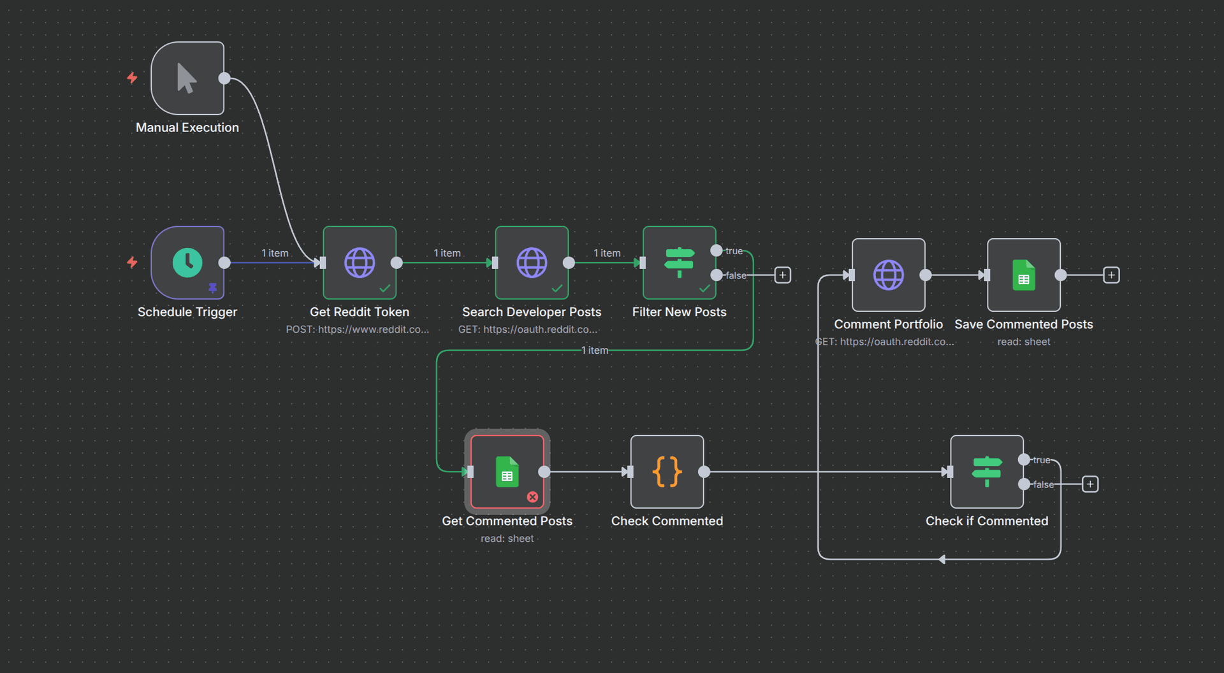Select the Schedule Trigger clock node

(187, 263)
